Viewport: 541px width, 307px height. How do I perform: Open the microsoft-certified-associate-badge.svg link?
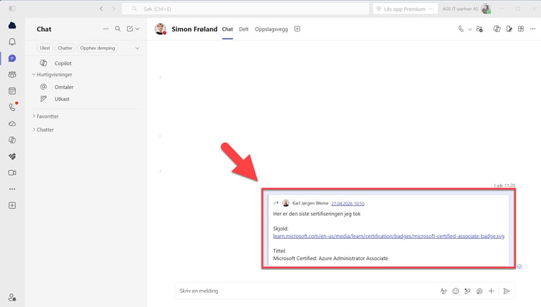click(389, 236)
